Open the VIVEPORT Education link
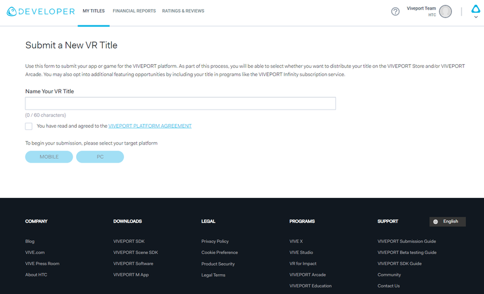This screenshot has height=294, width=484. click(310, 286)
